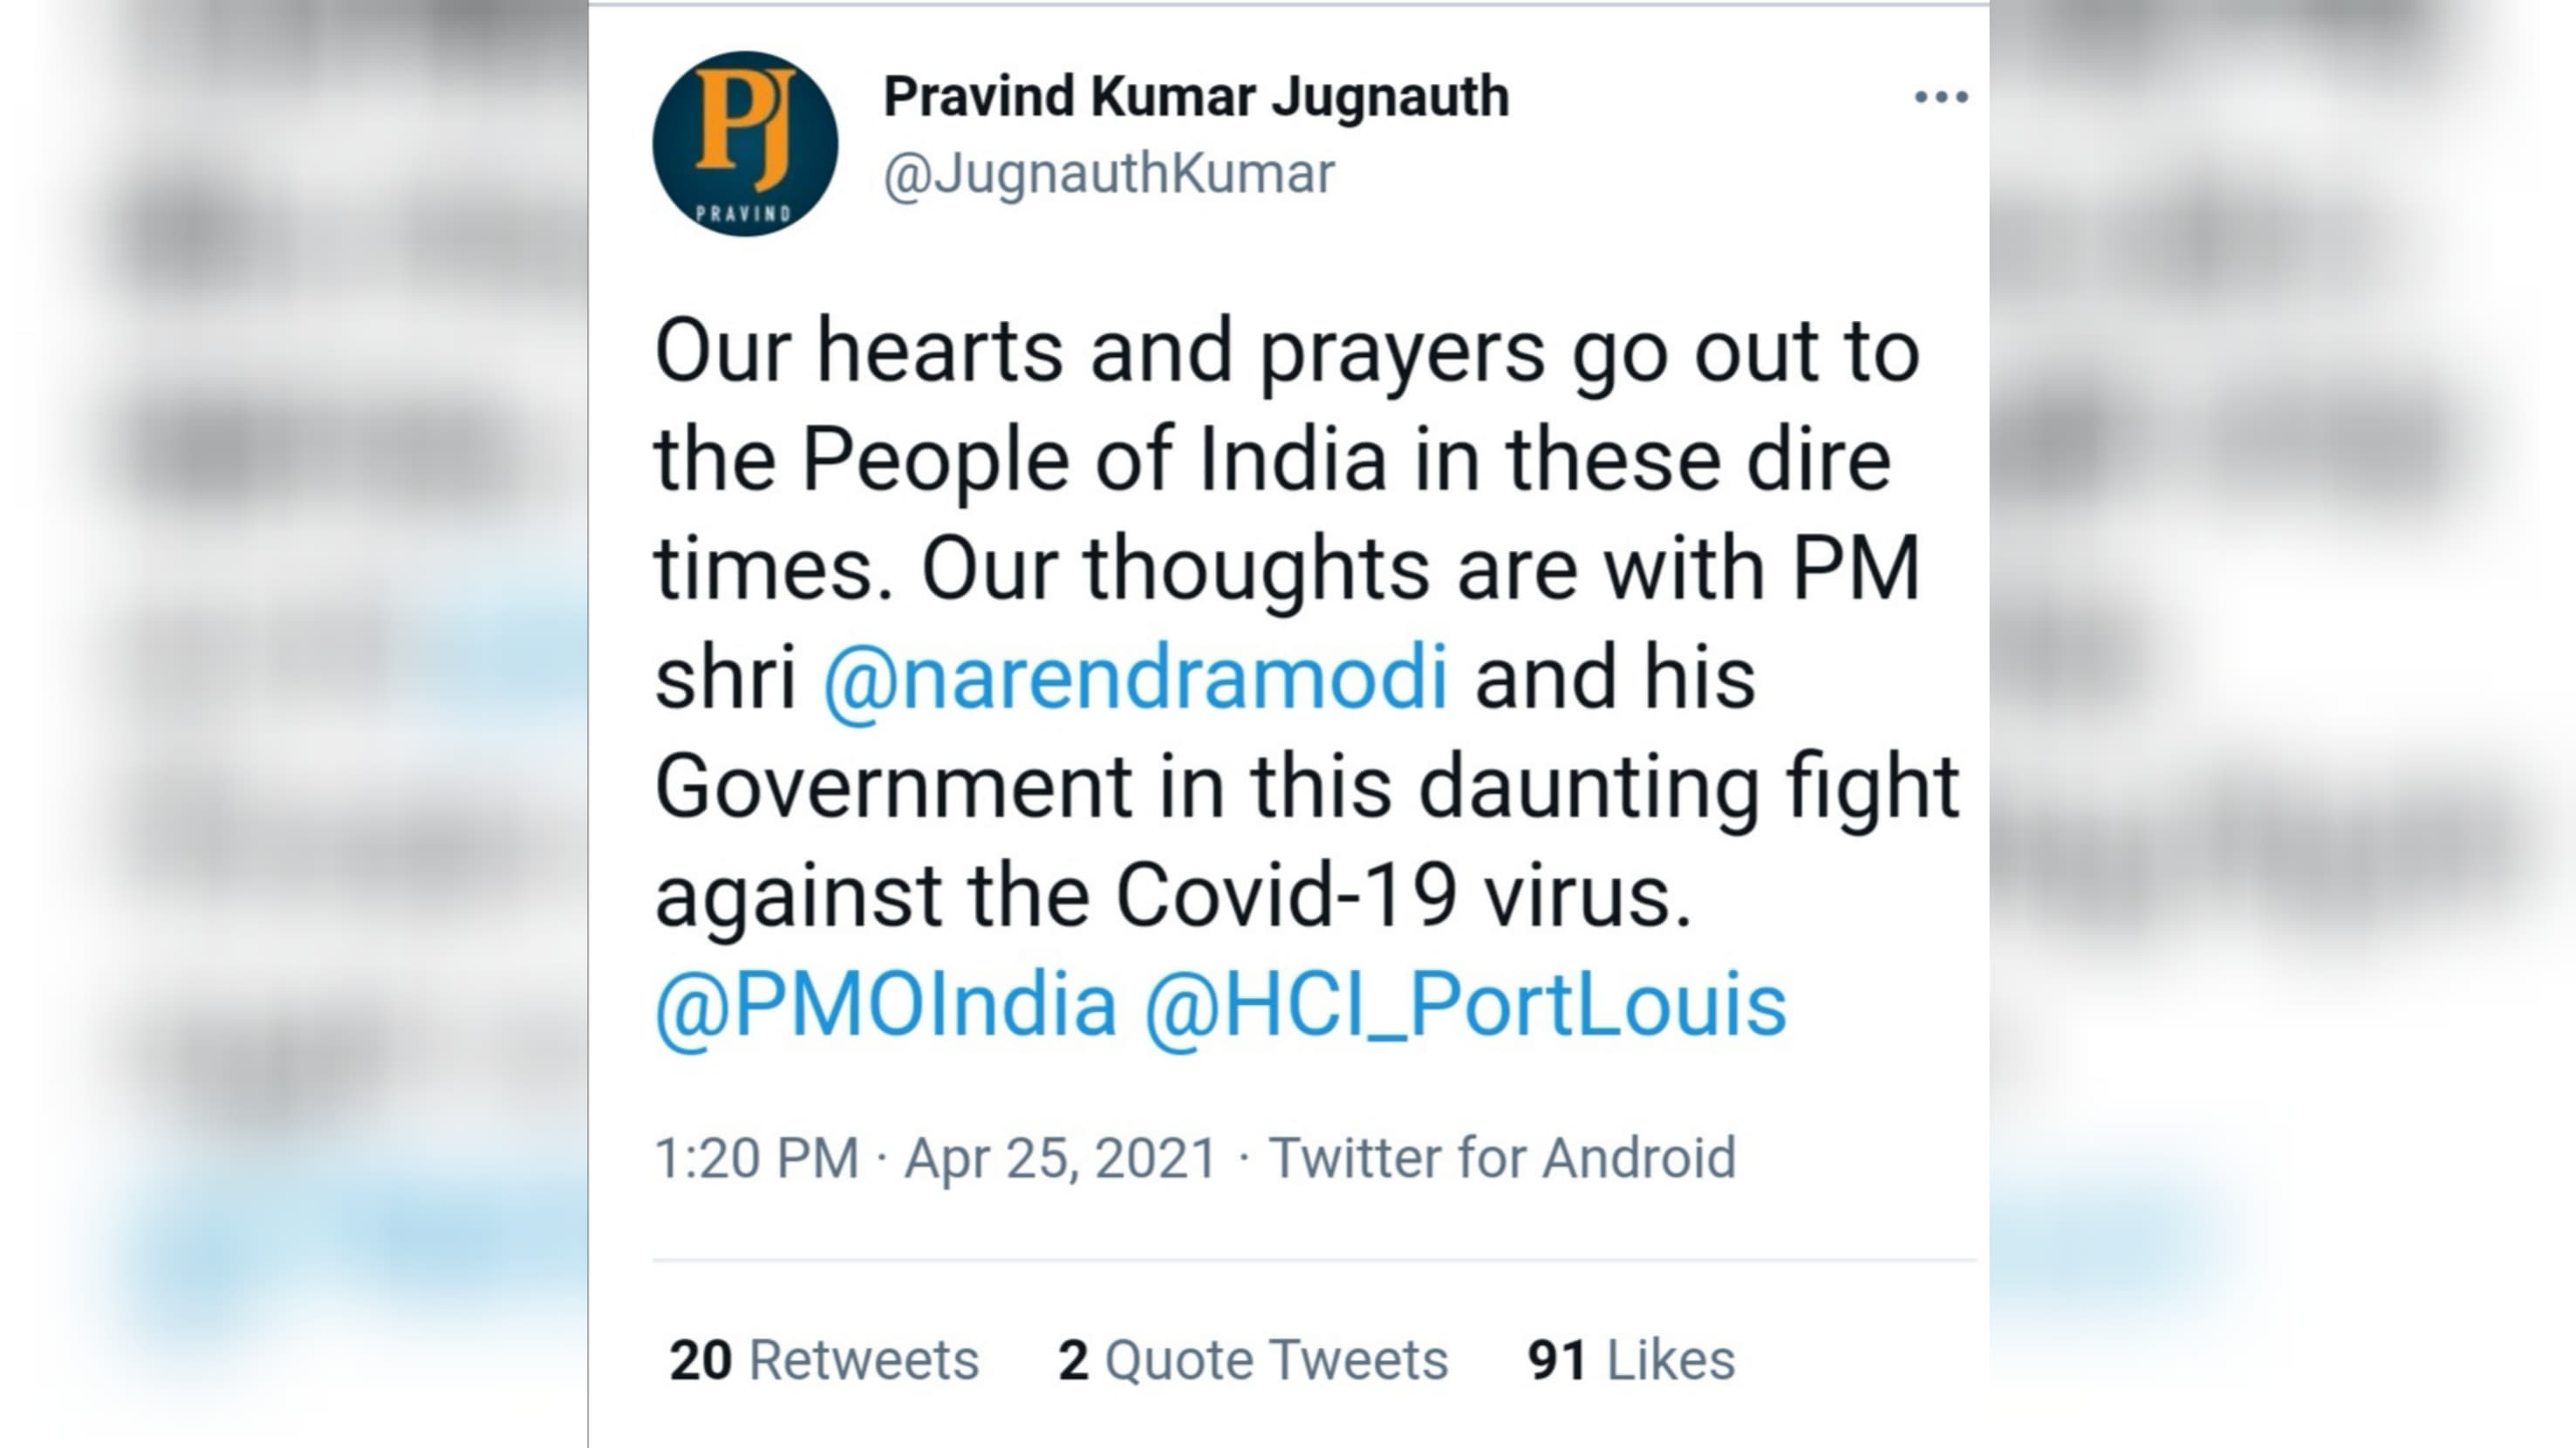Click the blurred area left of the tweet
Image resolution: width=2576 pixels, height=1448 pixels.
pos(300,700)
